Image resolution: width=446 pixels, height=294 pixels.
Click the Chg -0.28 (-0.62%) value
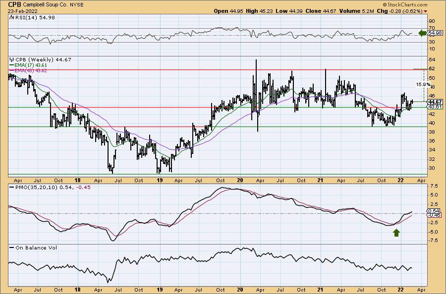(400, 11)
